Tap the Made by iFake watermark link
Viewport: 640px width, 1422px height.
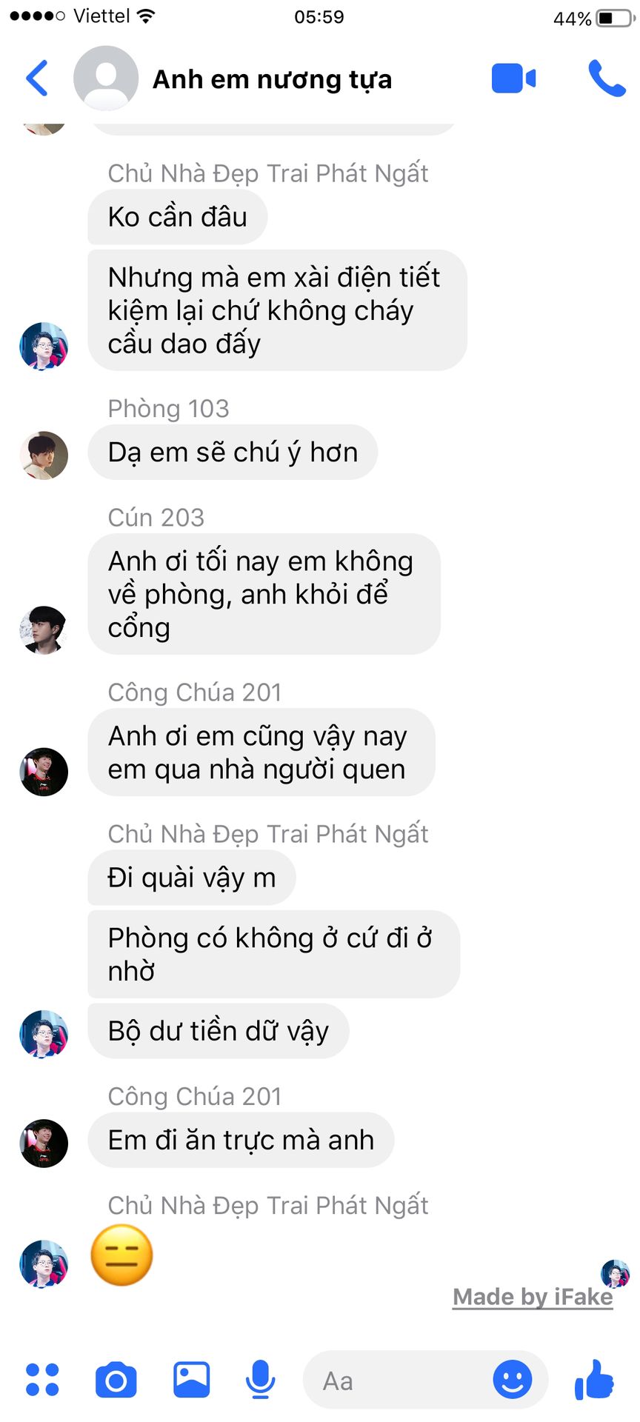533,1297
